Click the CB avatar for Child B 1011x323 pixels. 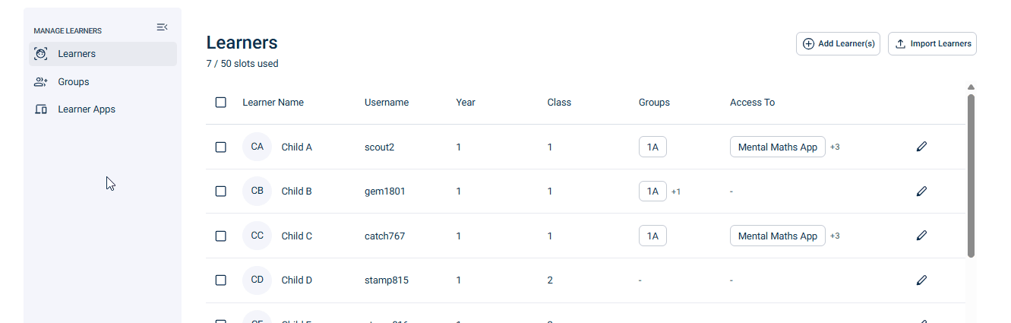click(257, 192)
